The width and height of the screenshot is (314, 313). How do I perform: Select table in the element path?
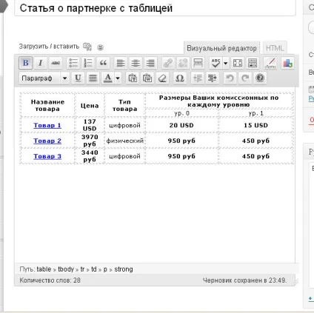(x=44, y=269)
